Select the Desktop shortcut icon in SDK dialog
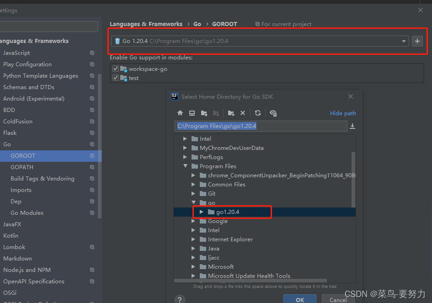The width and height of the screenshot is (432, 303). pyautogui.click(x=192, y=113)
